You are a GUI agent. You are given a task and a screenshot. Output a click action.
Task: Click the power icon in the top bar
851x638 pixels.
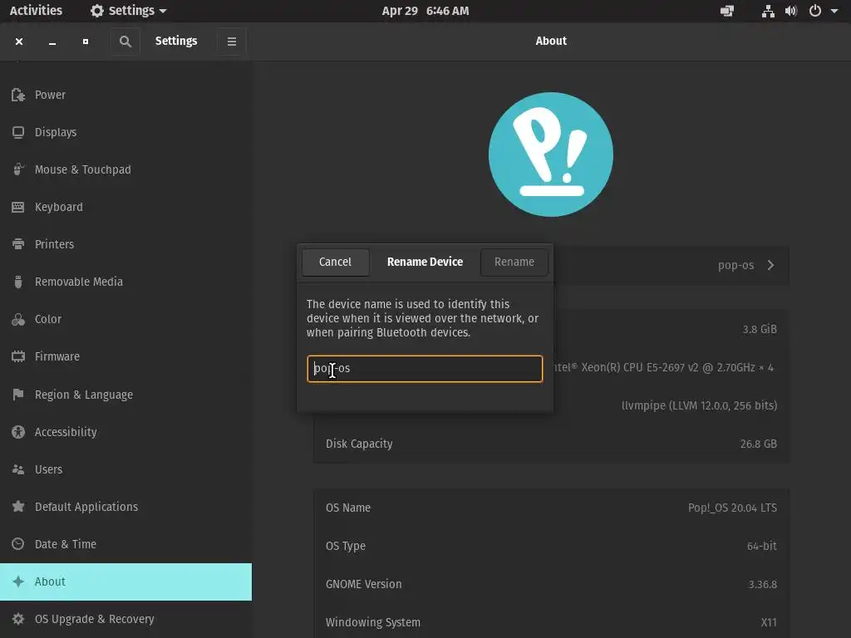pyautogui.click(x=814, y=11)
